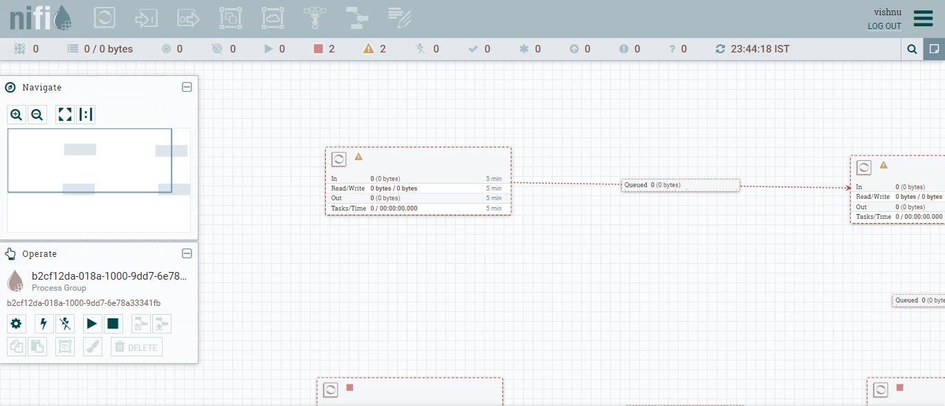
Task: Stop the process group with the stop button
Action: tap(113, 323)
